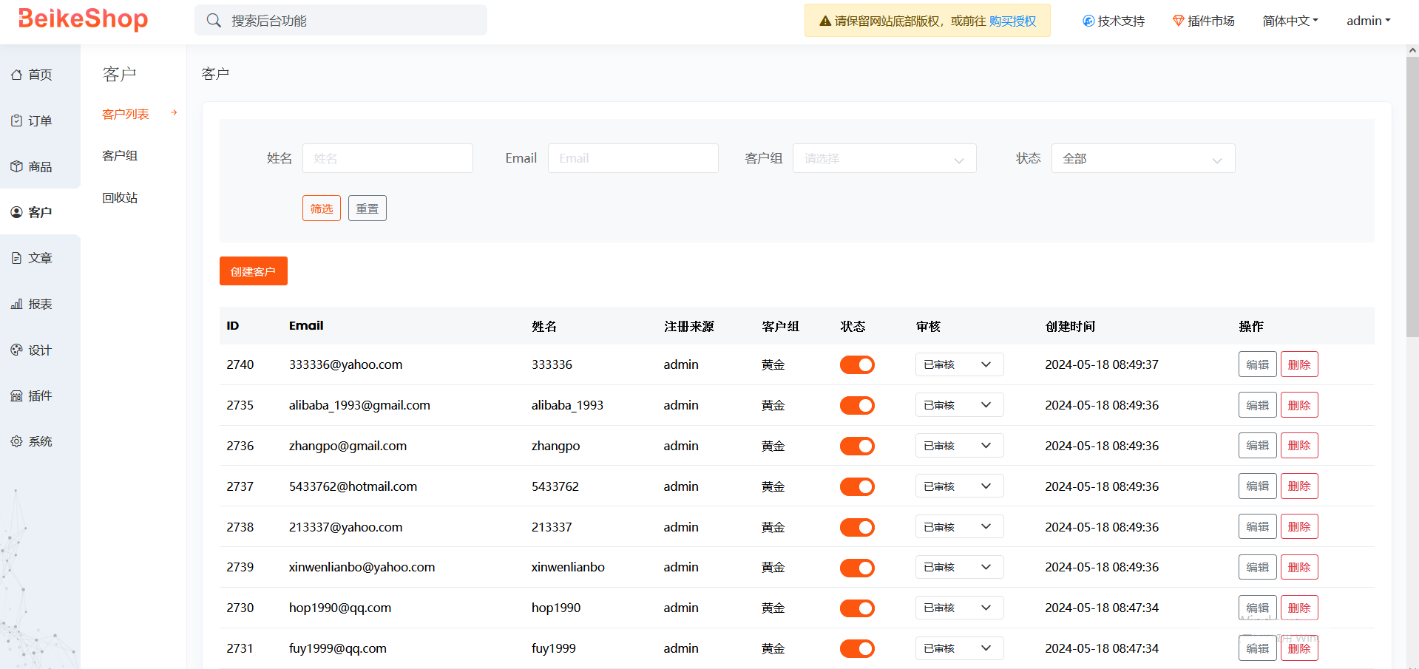Expand the status filter dropdown
Screen dimensions: 1419x669
click(x=1142, y=158)
